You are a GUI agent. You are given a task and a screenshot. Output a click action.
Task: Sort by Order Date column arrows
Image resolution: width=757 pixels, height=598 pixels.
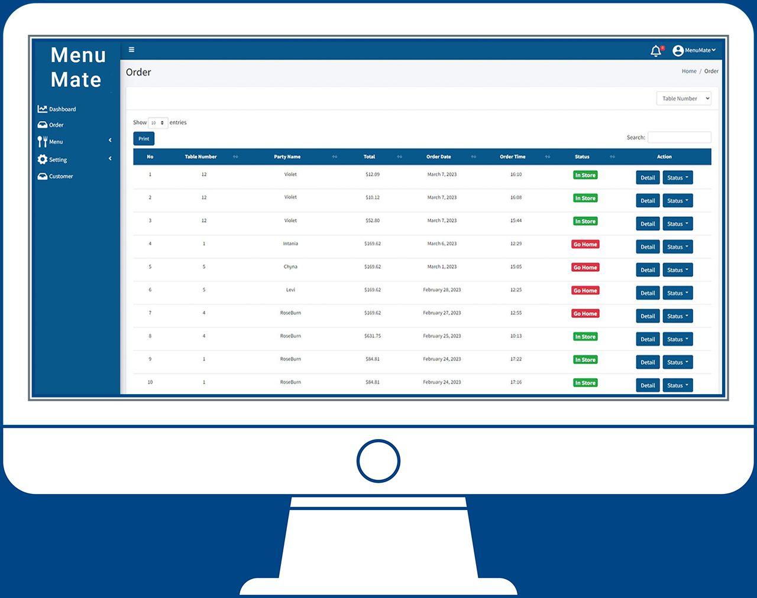tap(474, 157)
